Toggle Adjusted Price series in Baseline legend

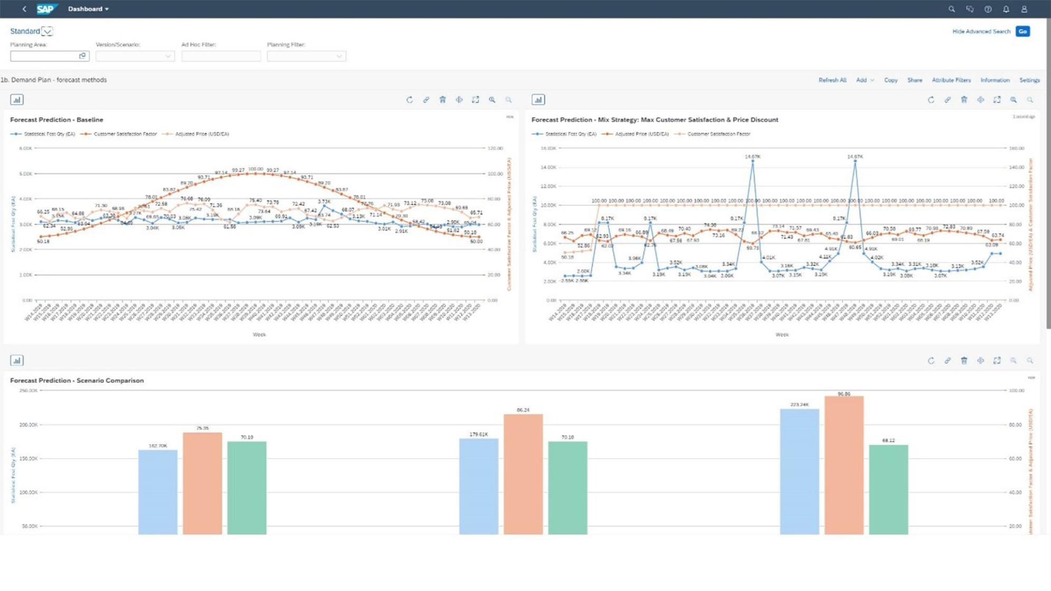pos(196,134)
